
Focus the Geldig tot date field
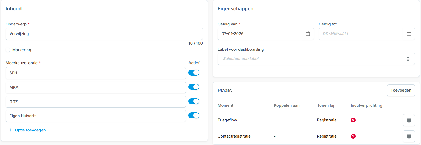coord(361,34)
